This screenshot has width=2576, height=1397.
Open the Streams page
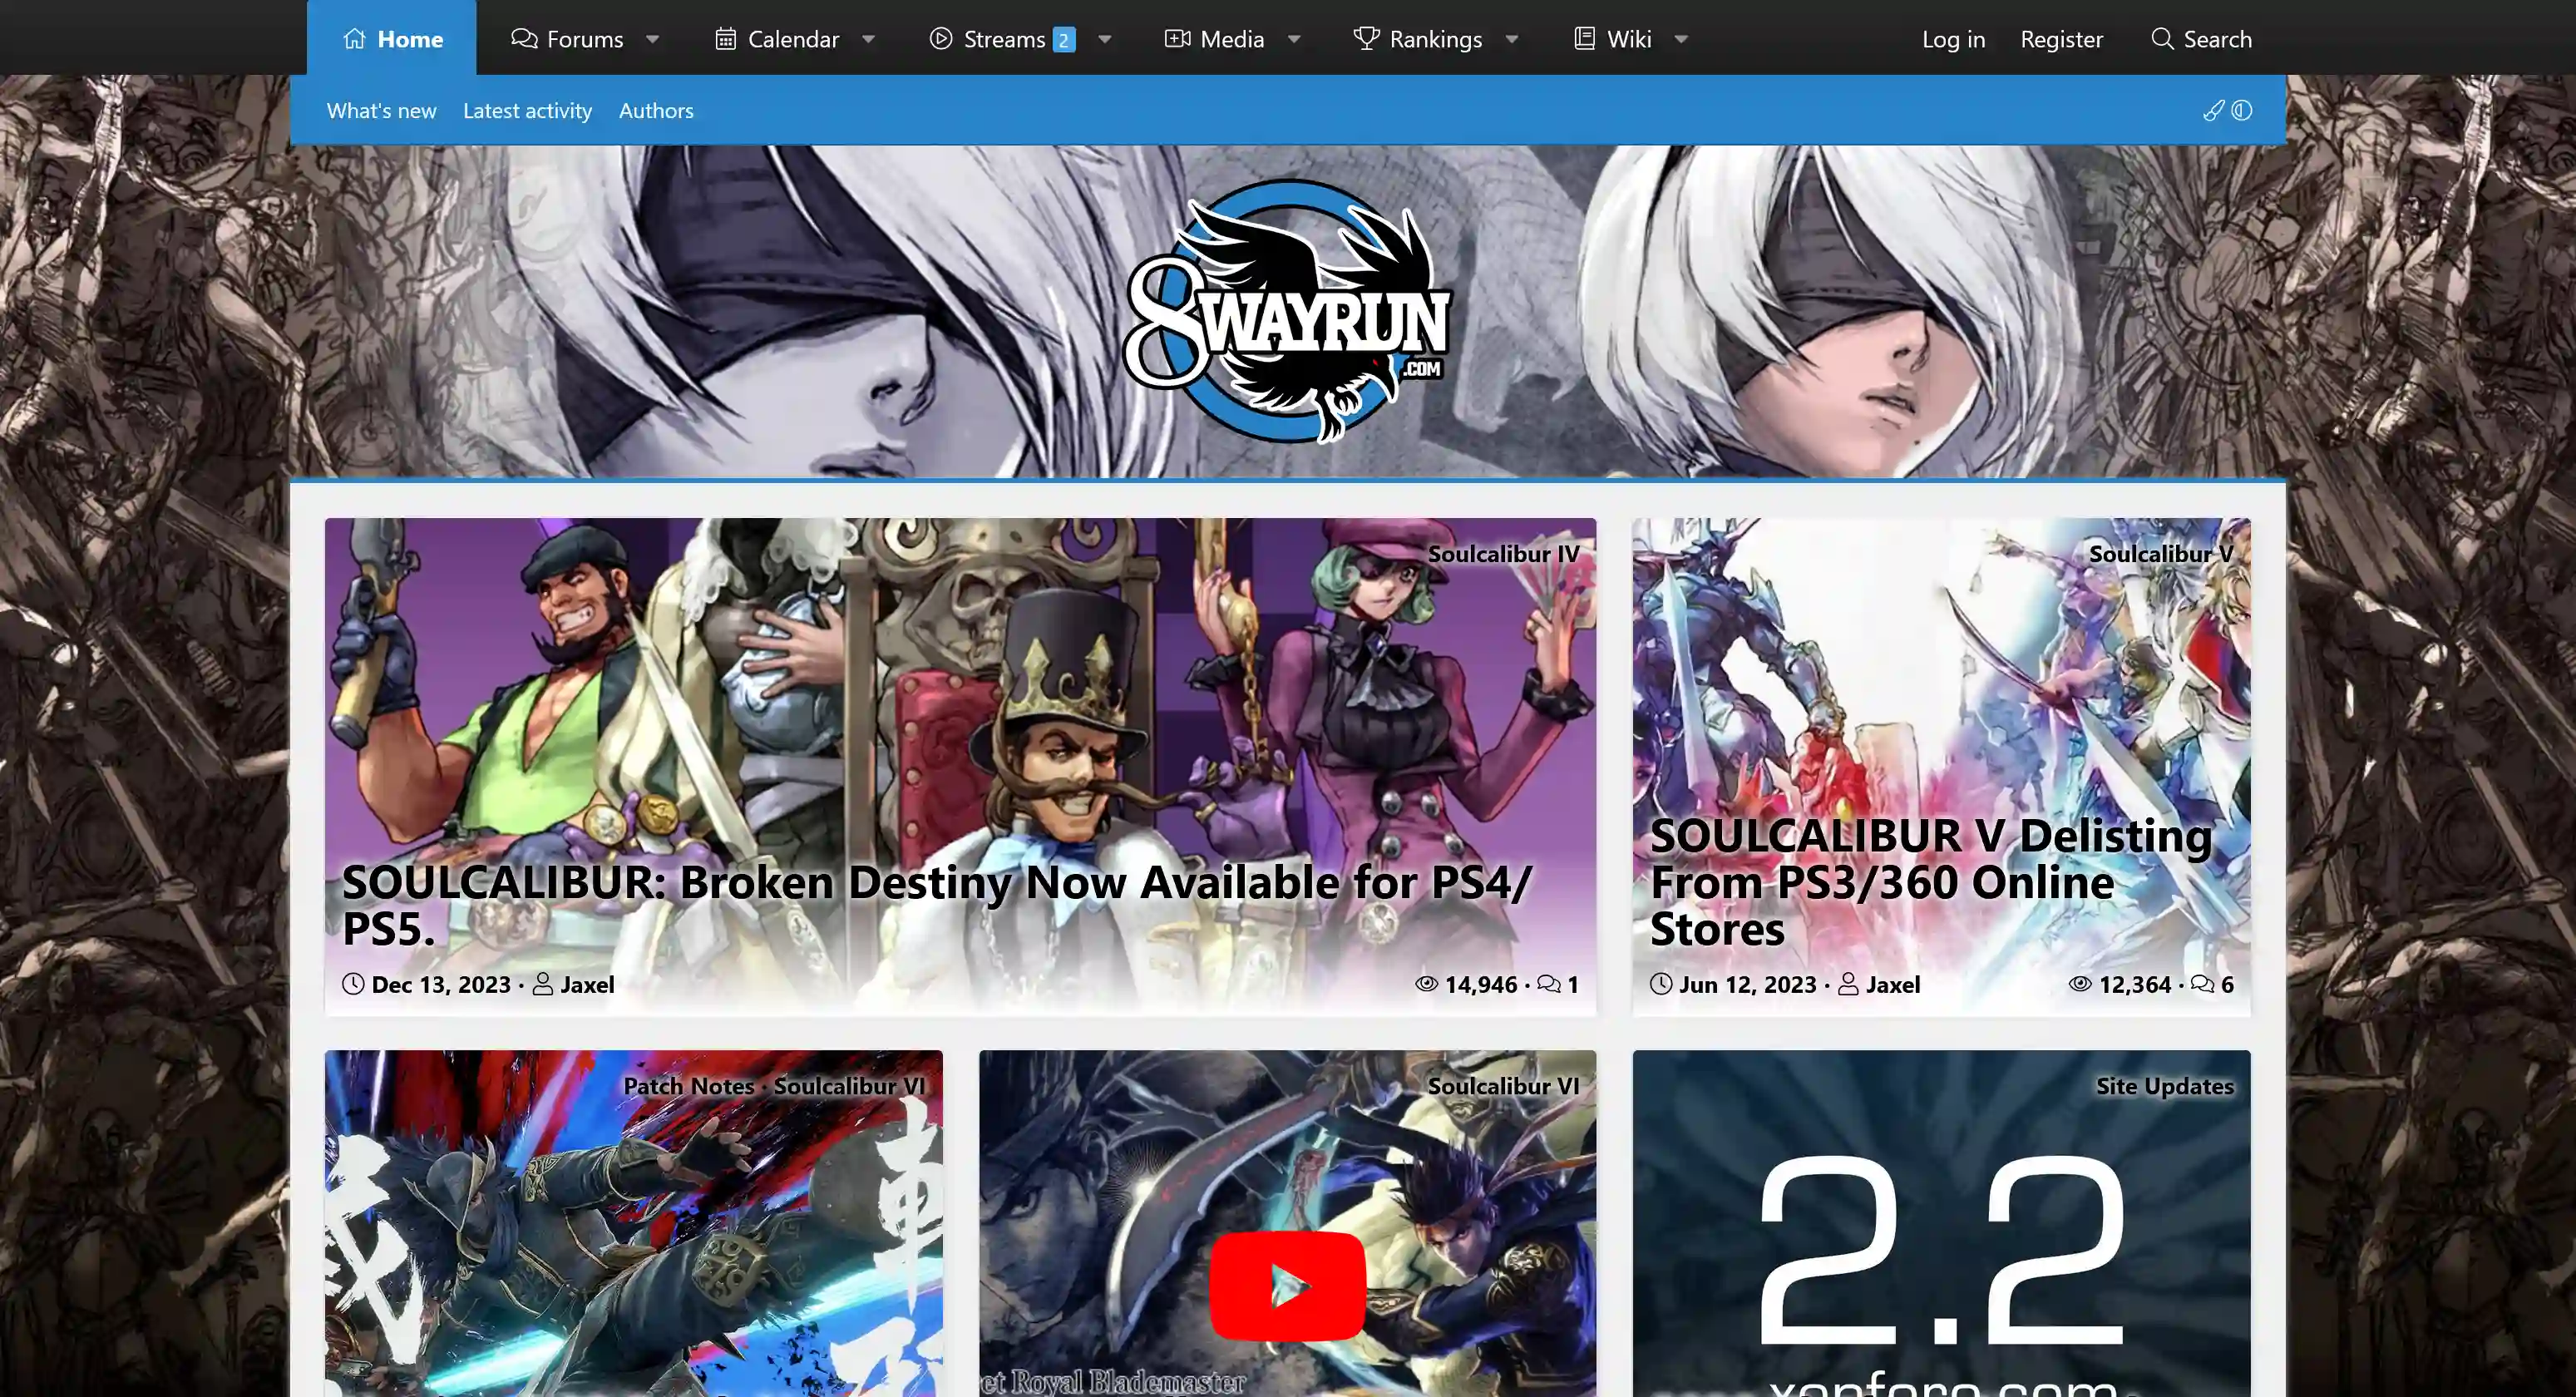coord(1002,38)
